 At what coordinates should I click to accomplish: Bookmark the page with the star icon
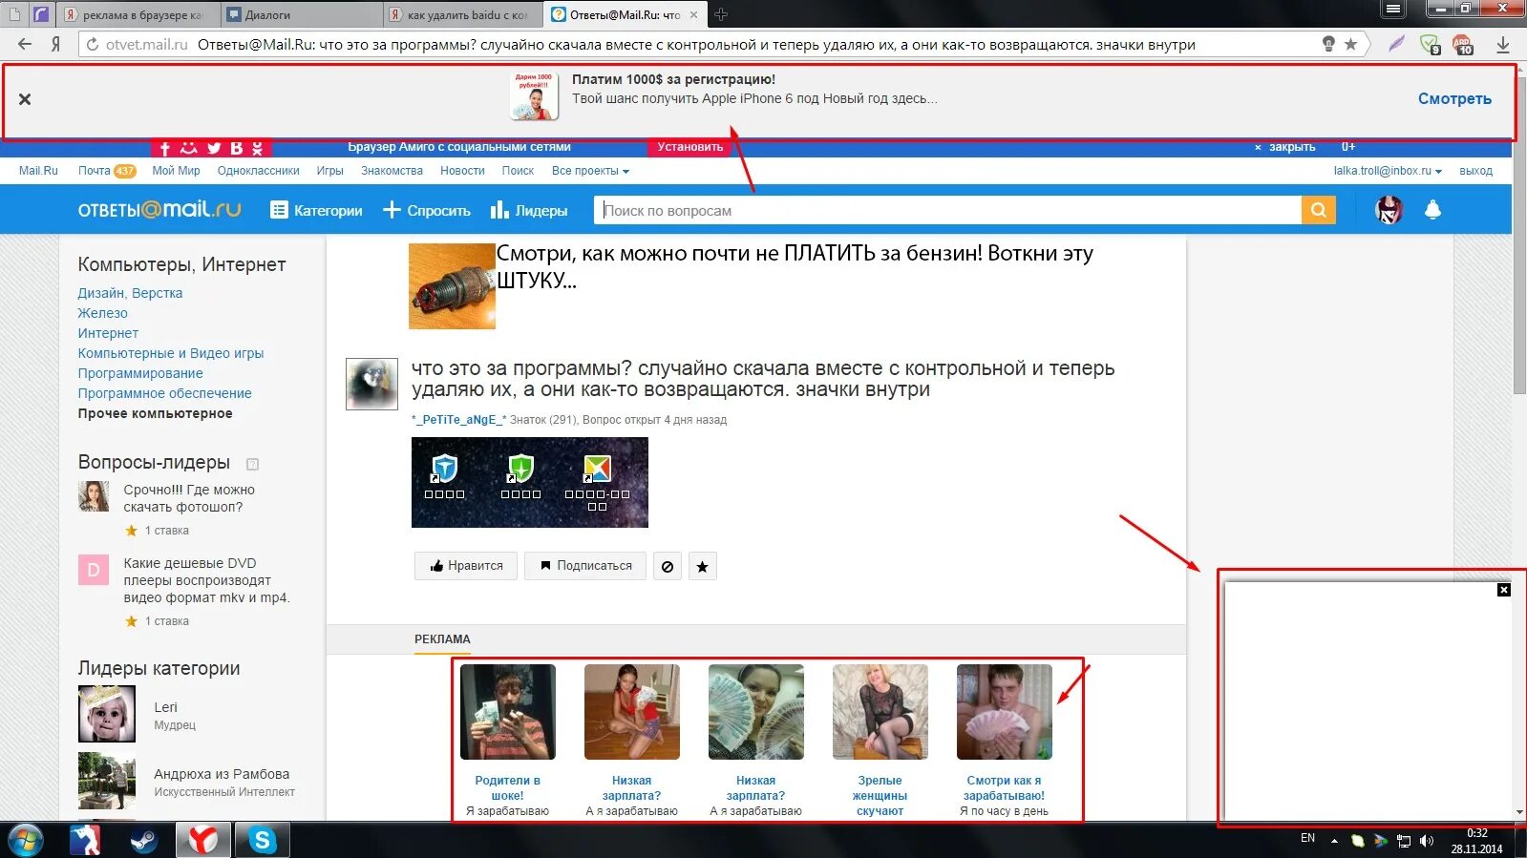coord(1350,44)
